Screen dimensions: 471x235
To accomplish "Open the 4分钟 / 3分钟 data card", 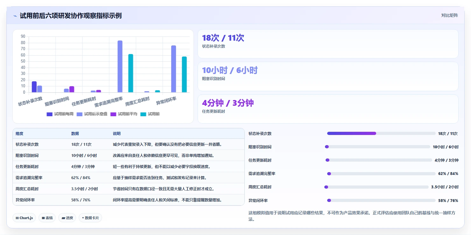I will tap(328, 109).
